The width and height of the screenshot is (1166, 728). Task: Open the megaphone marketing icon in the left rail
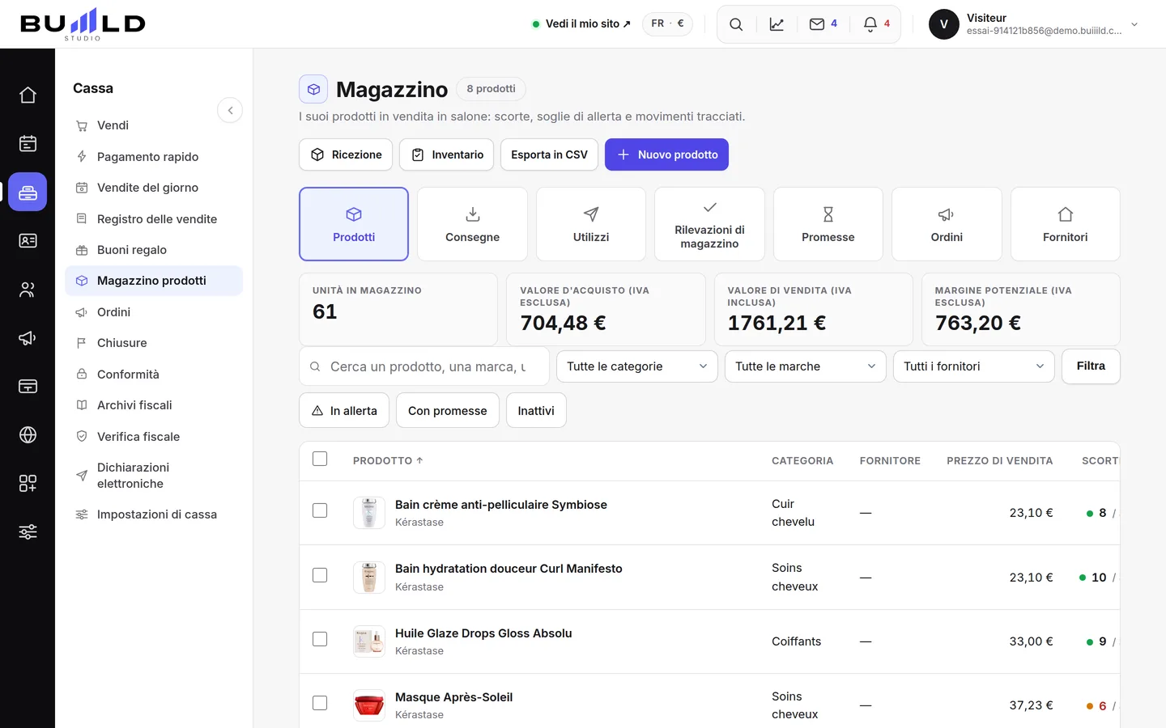pos(28,338)
